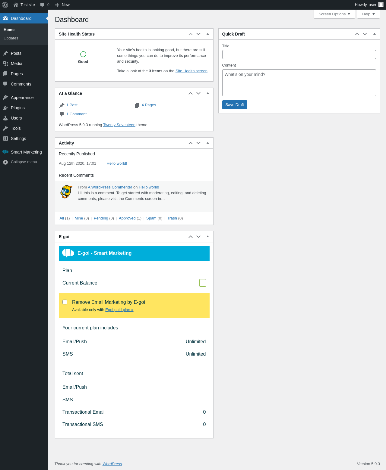Open the Screen Options dropdown
This screenshot has height=470, width=386.
click(x=334, y=14)
